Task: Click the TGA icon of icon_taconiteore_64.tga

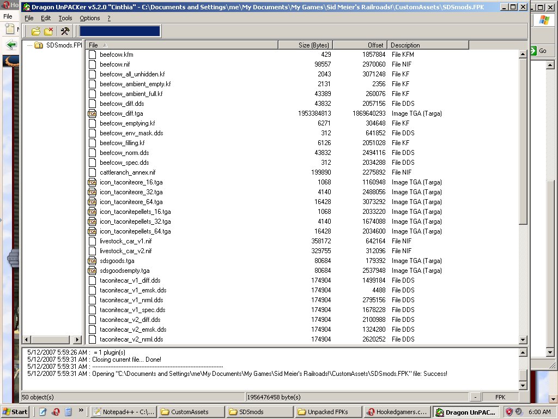Action: tap(92, 202)
